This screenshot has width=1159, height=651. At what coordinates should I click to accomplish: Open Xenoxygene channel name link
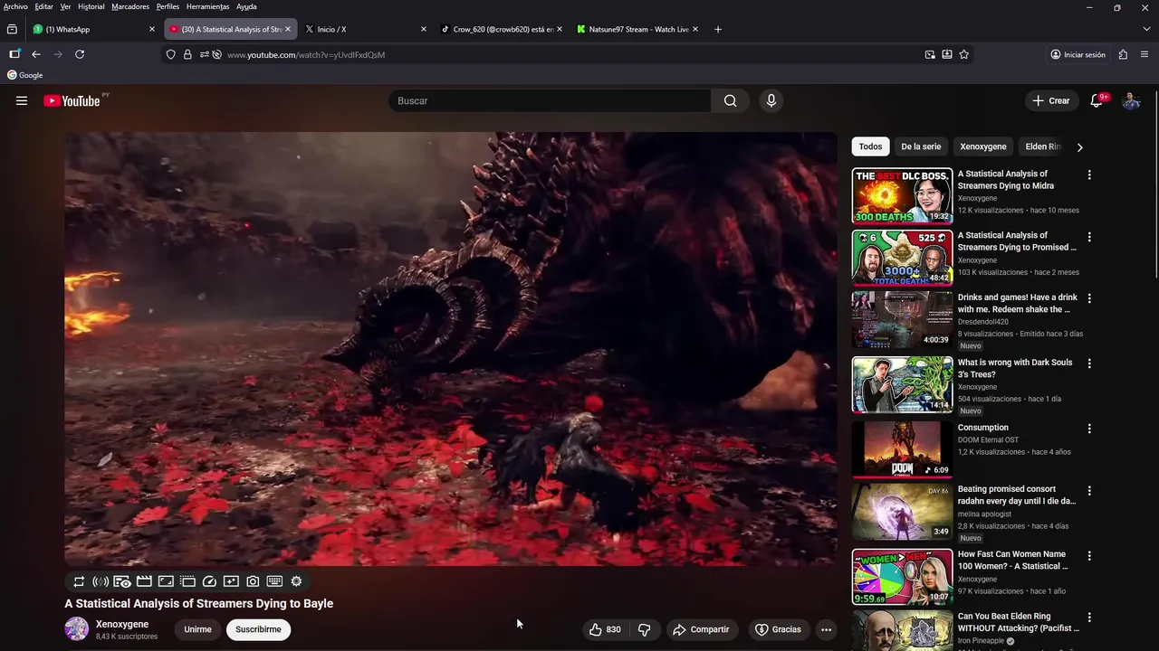pos(122,624)
